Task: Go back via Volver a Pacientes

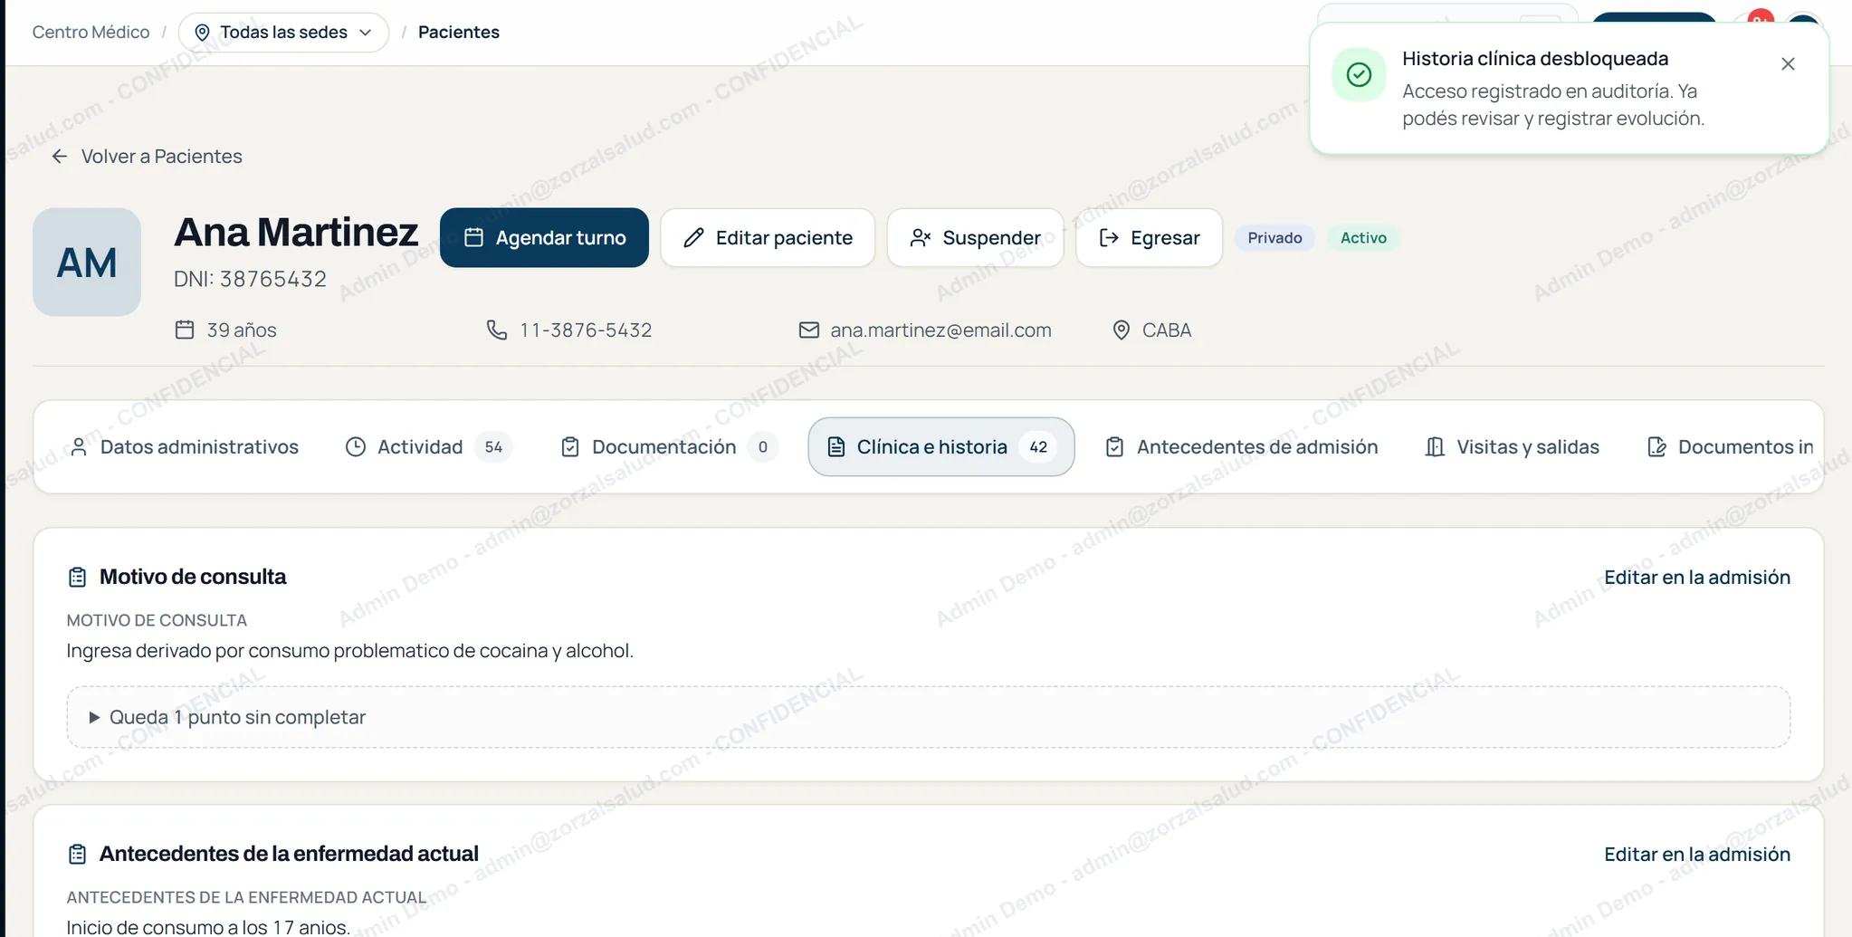Action: click(x=147, y=157)
